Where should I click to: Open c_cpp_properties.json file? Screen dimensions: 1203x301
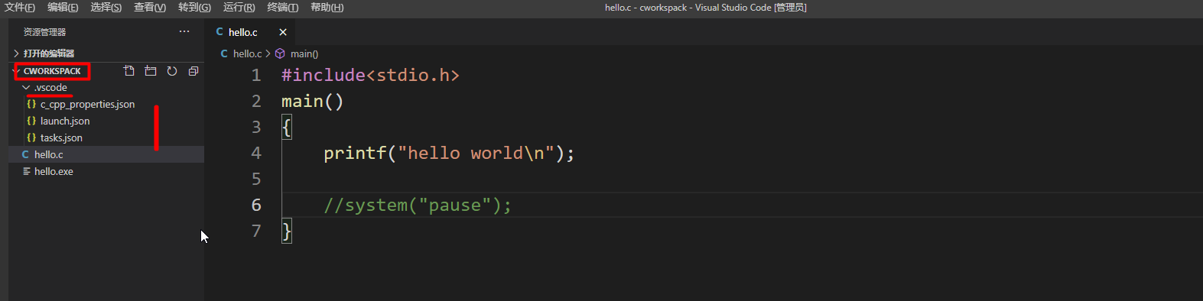point(106,105)
